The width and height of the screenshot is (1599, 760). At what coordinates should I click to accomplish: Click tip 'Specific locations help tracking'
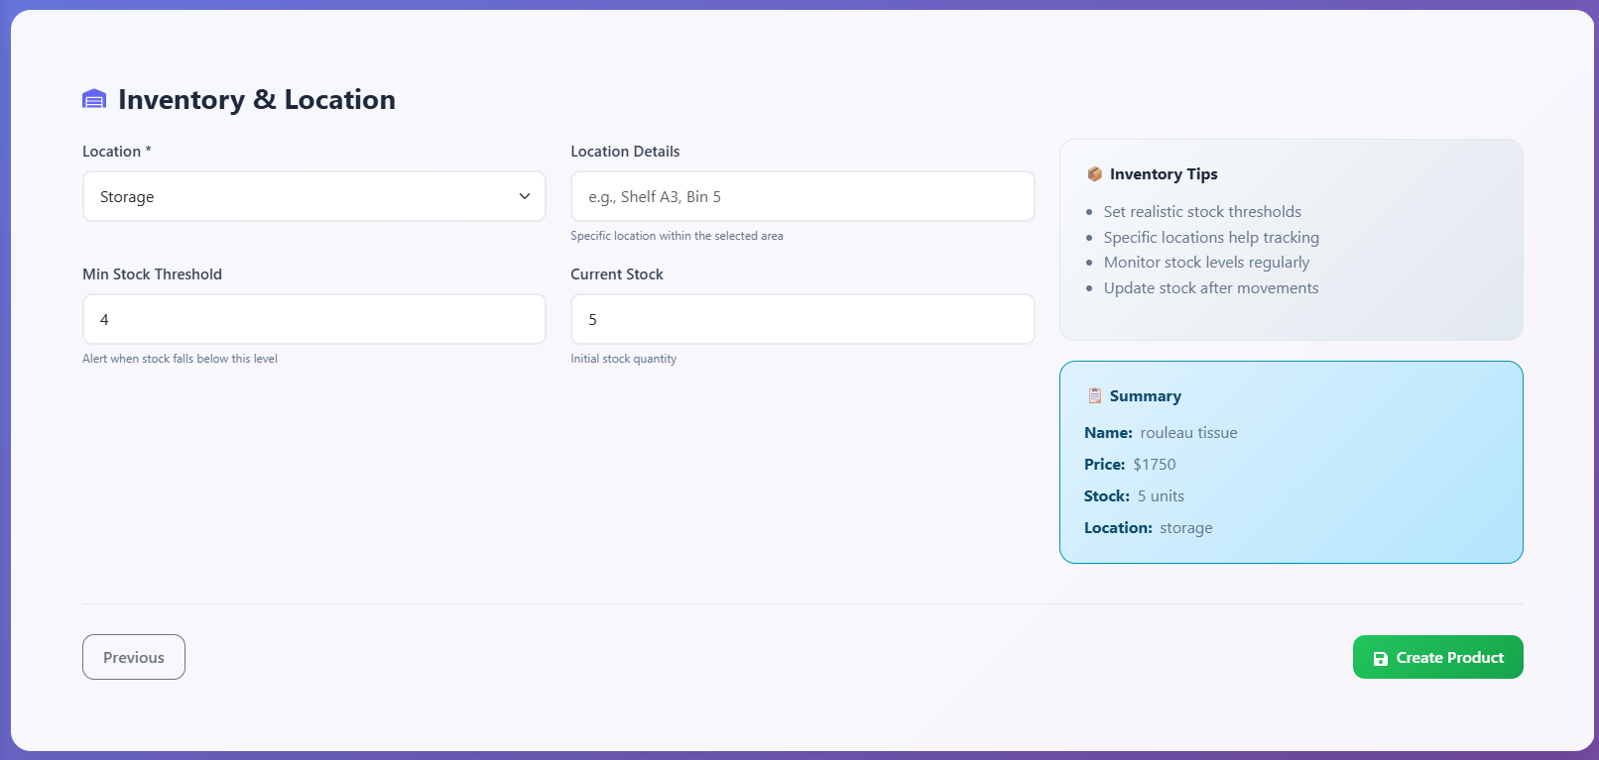coord(1211,238)
